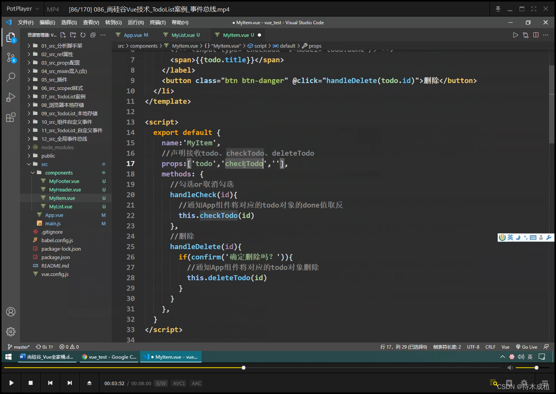Open Run and Debug view icon

point(11,97)
